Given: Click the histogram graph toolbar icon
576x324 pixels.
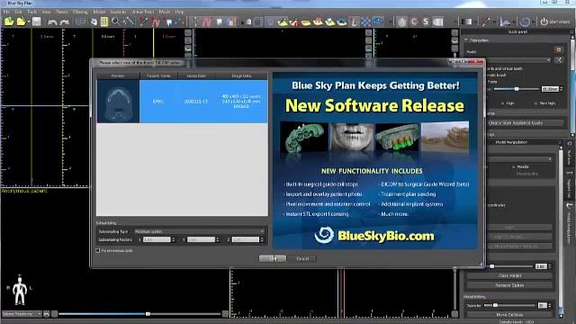Looking at the screenshot, I should pos(506,22).
